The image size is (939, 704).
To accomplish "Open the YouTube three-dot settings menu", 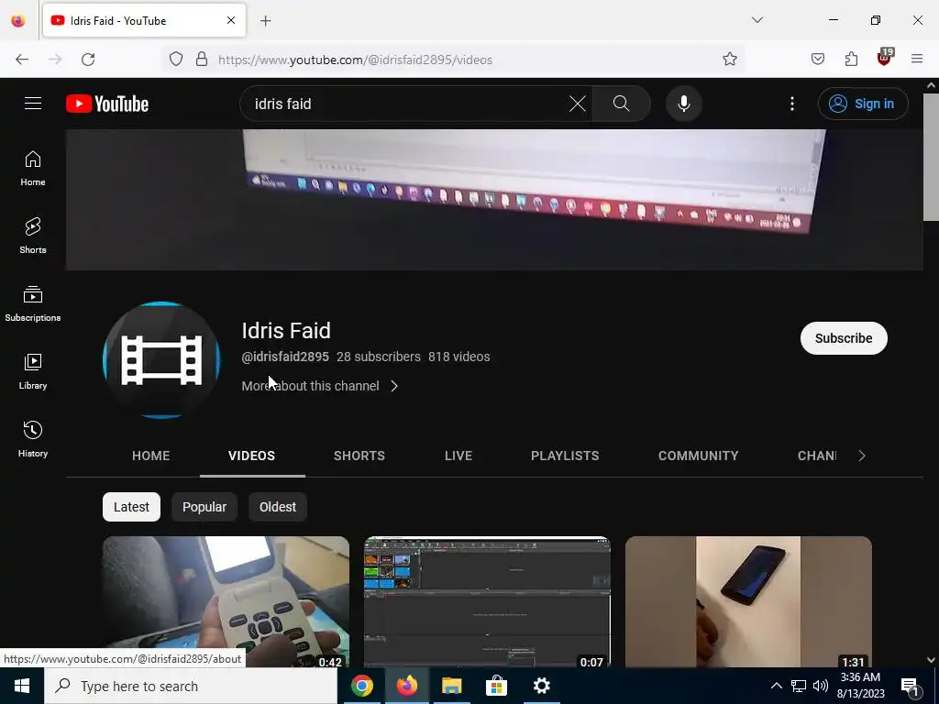I will click(x=792, y=104).
